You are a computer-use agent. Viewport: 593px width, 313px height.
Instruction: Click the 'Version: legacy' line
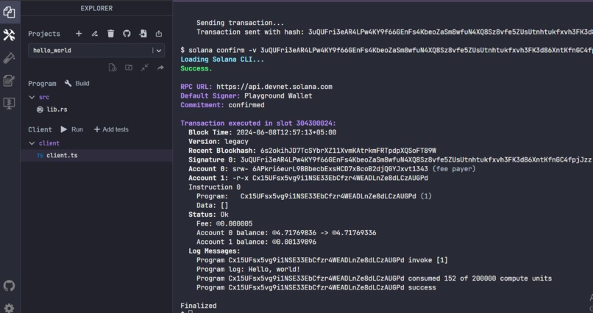point(219,142)
